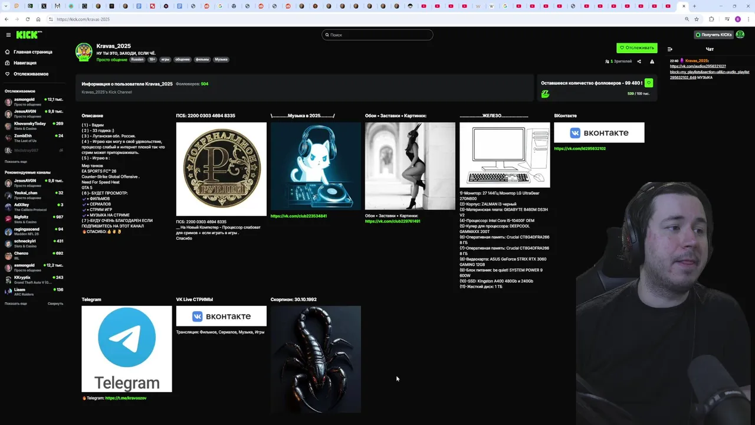Open a new browser tab
This screenshot has width=755, height=425.
pyautogui.click(x=694, y=6)
